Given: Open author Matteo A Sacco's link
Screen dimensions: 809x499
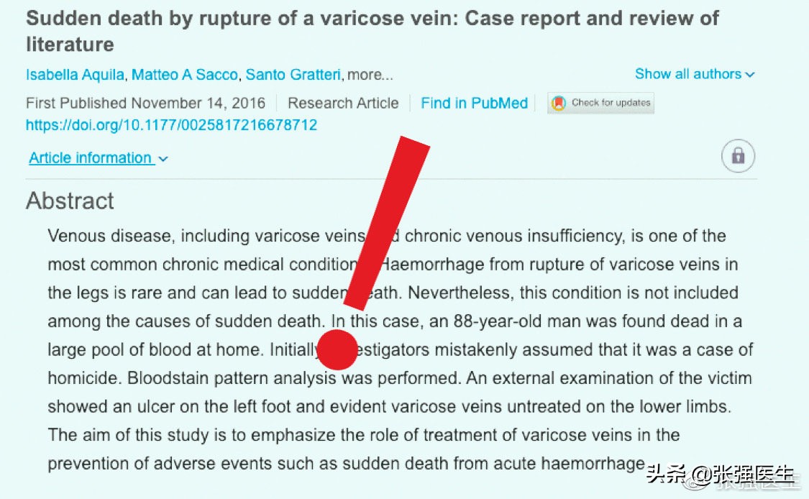Looking at the screenshot, I should (186, 75).
